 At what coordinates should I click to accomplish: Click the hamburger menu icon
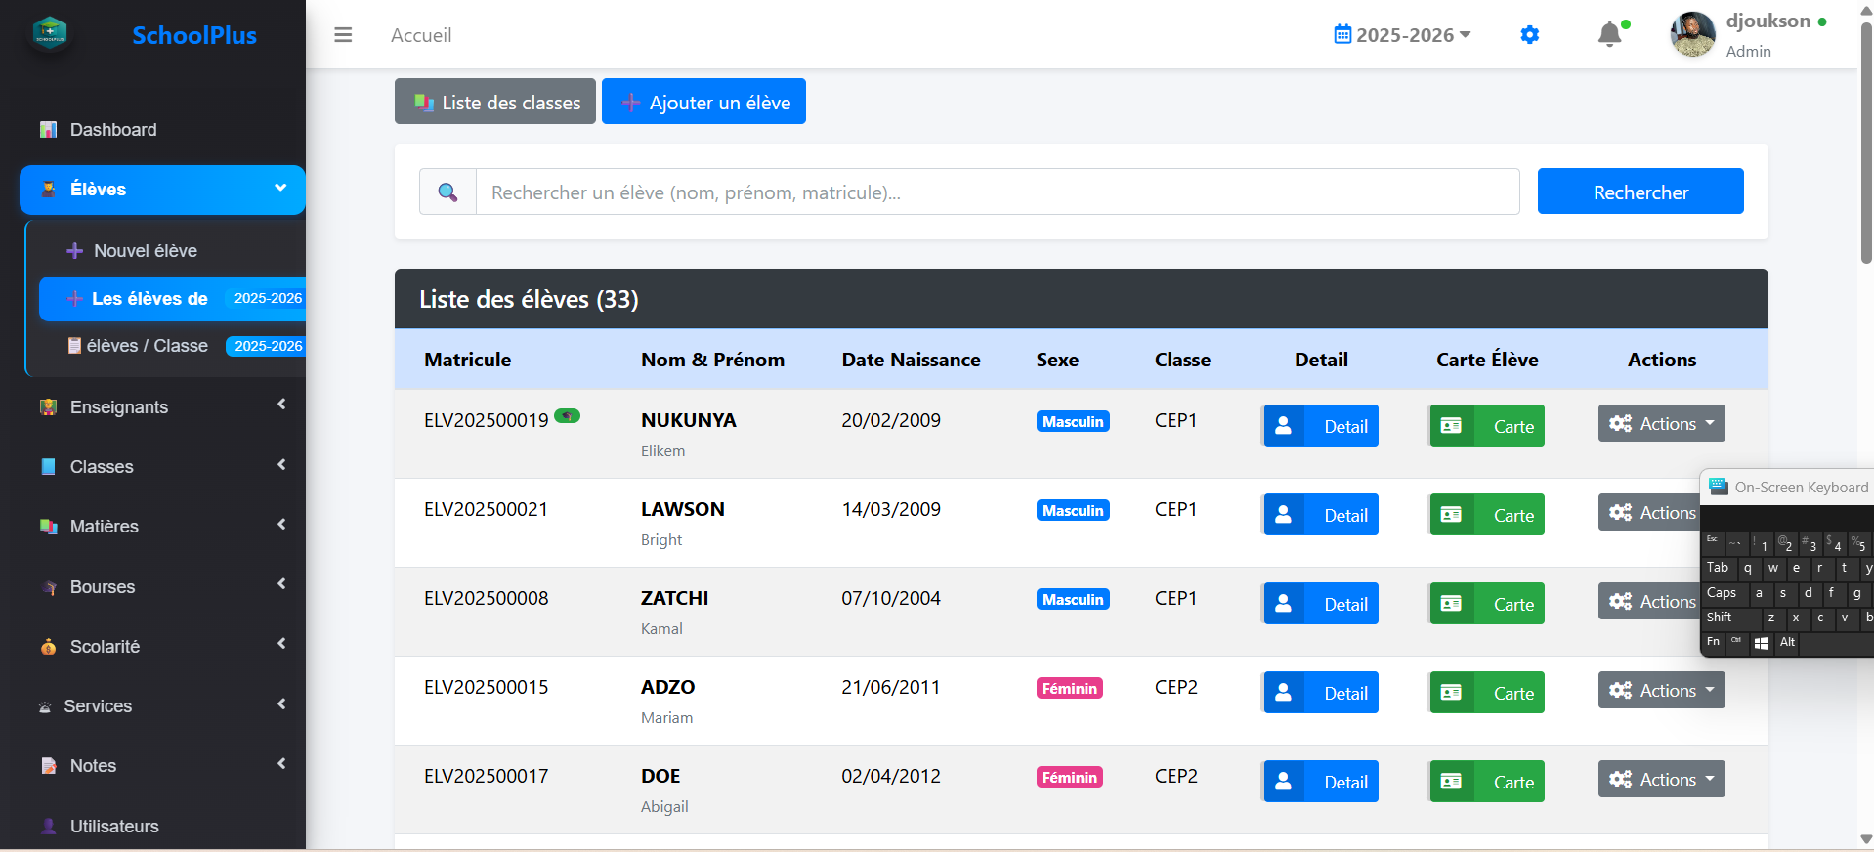(x=343, y=35)
